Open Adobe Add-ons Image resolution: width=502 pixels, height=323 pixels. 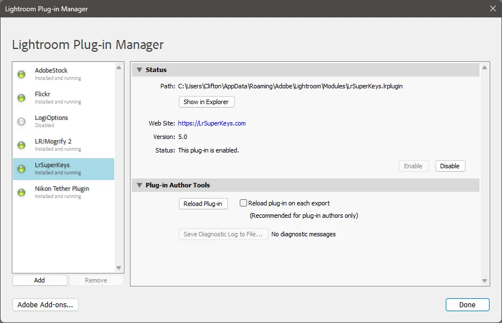[46, 305]
